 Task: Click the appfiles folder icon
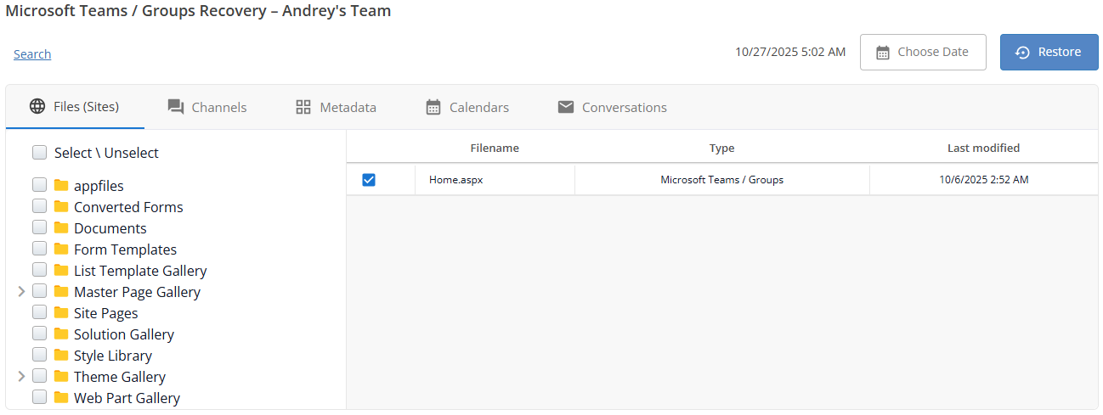(61, 186)
